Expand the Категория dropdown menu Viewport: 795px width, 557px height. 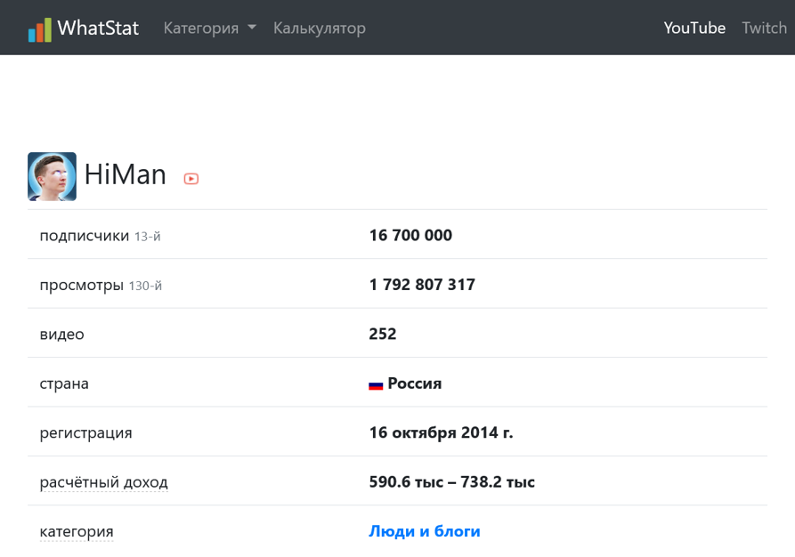coord(209,28)
